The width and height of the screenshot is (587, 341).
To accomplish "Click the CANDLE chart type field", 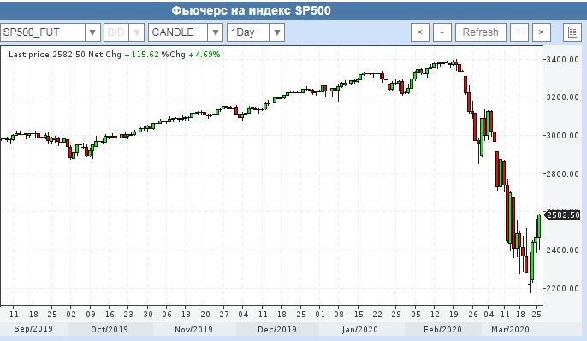I will pyautogui.click(x=178, y=32).
